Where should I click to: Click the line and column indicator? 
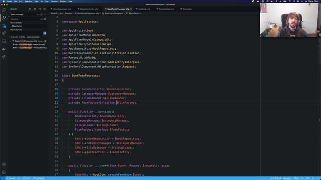point(275,178)
